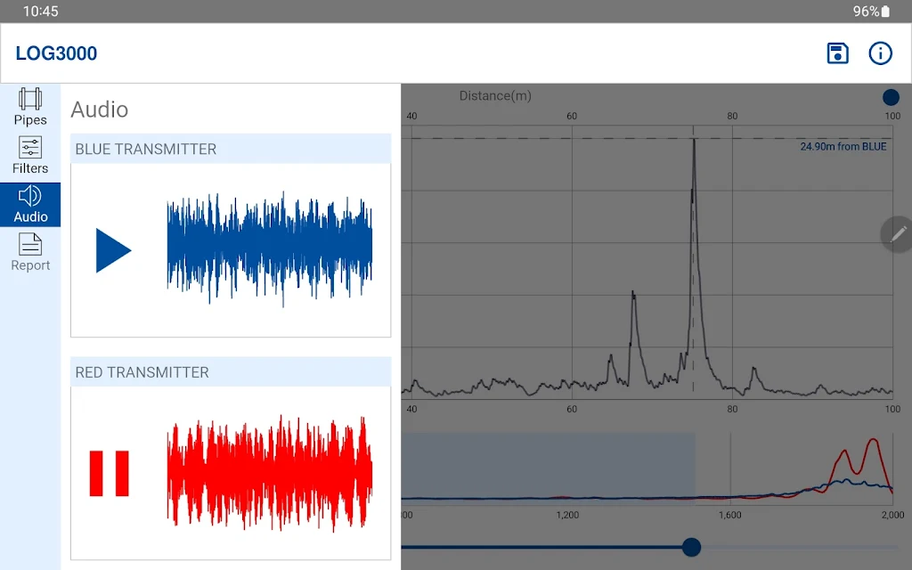Image resolution: width=912 pixels, height=570 pixels.
Task: Play the blue transmitter audio
Action: (113, 250)
